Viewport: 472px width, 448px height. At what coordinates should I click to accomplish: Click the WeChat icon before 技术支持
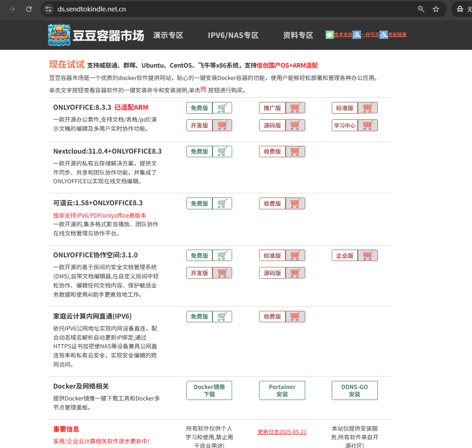(x=329, y=35)
